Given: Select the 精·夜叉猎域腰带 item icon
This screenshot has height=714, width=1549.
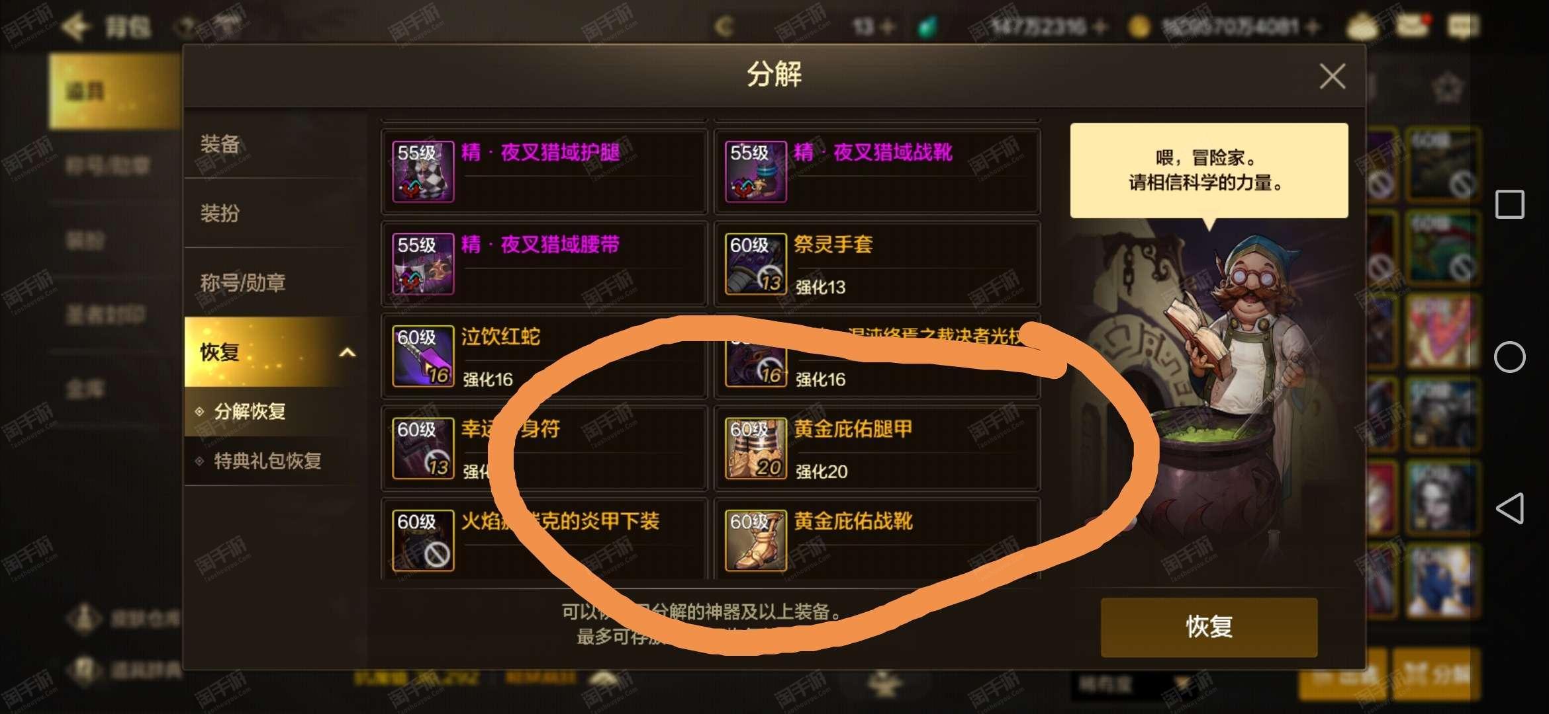Looking at the screenshot, I should pyautogui.click(x=423, y=264).
